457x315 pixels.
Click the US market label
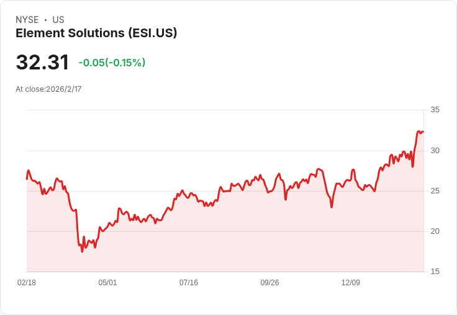[x=58, y=20]
